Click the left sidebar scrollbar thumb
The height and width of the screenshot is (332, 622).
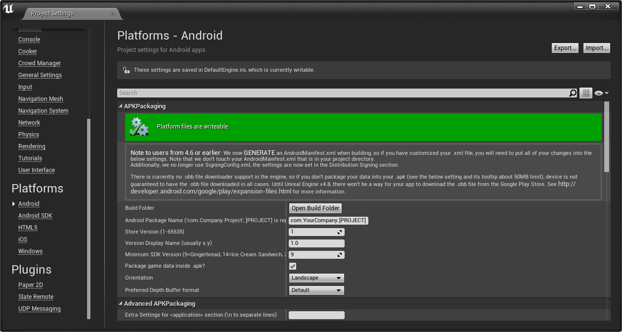89,219
